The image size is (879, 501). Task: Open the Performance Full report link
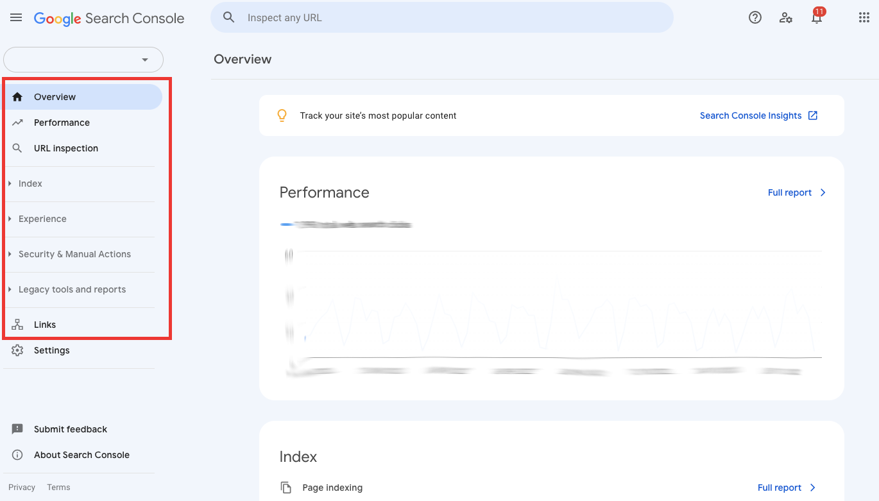(796, 192)
